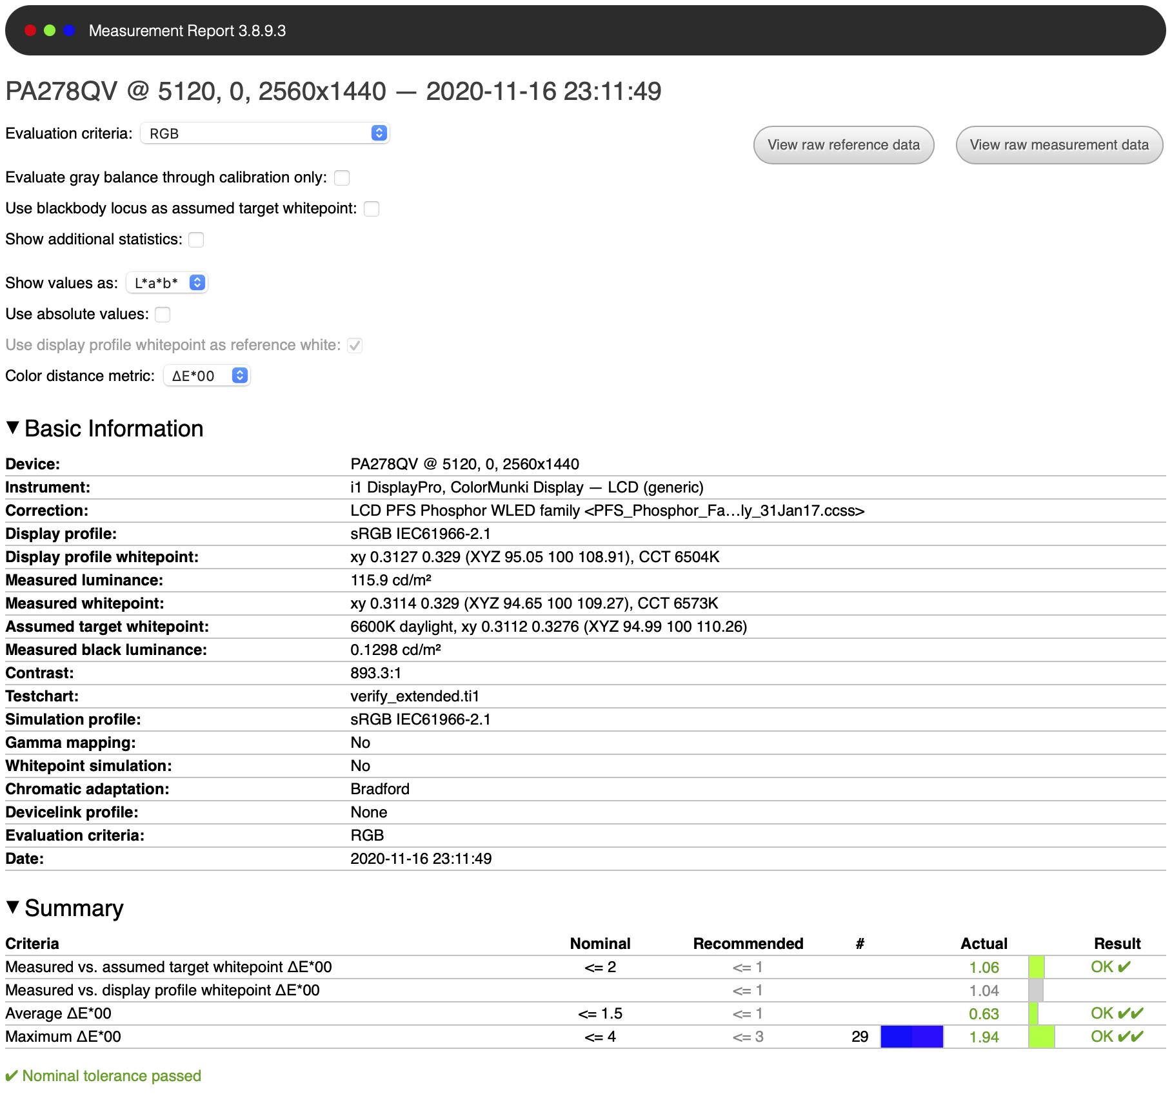1172x1094 pixels.
Task: Click the red dot in header bar
Action: 30,30
